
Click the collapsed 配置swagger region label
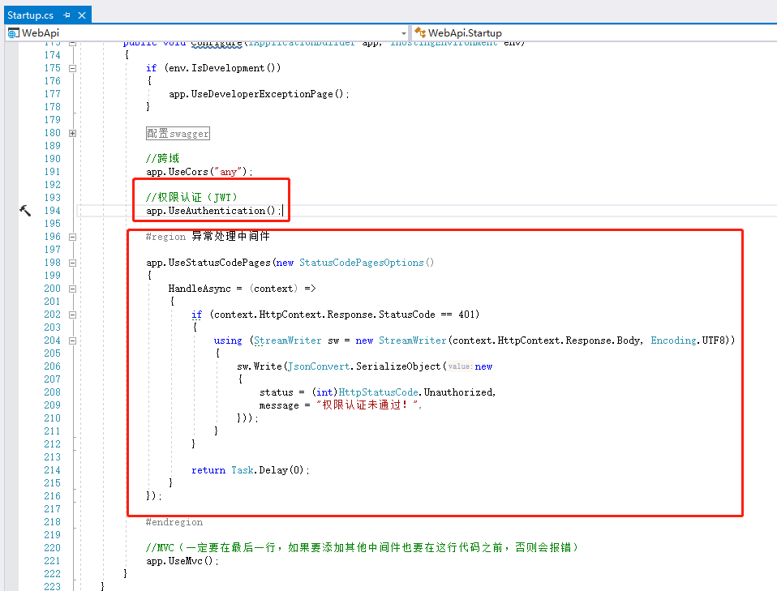click(x=178, y=133)
